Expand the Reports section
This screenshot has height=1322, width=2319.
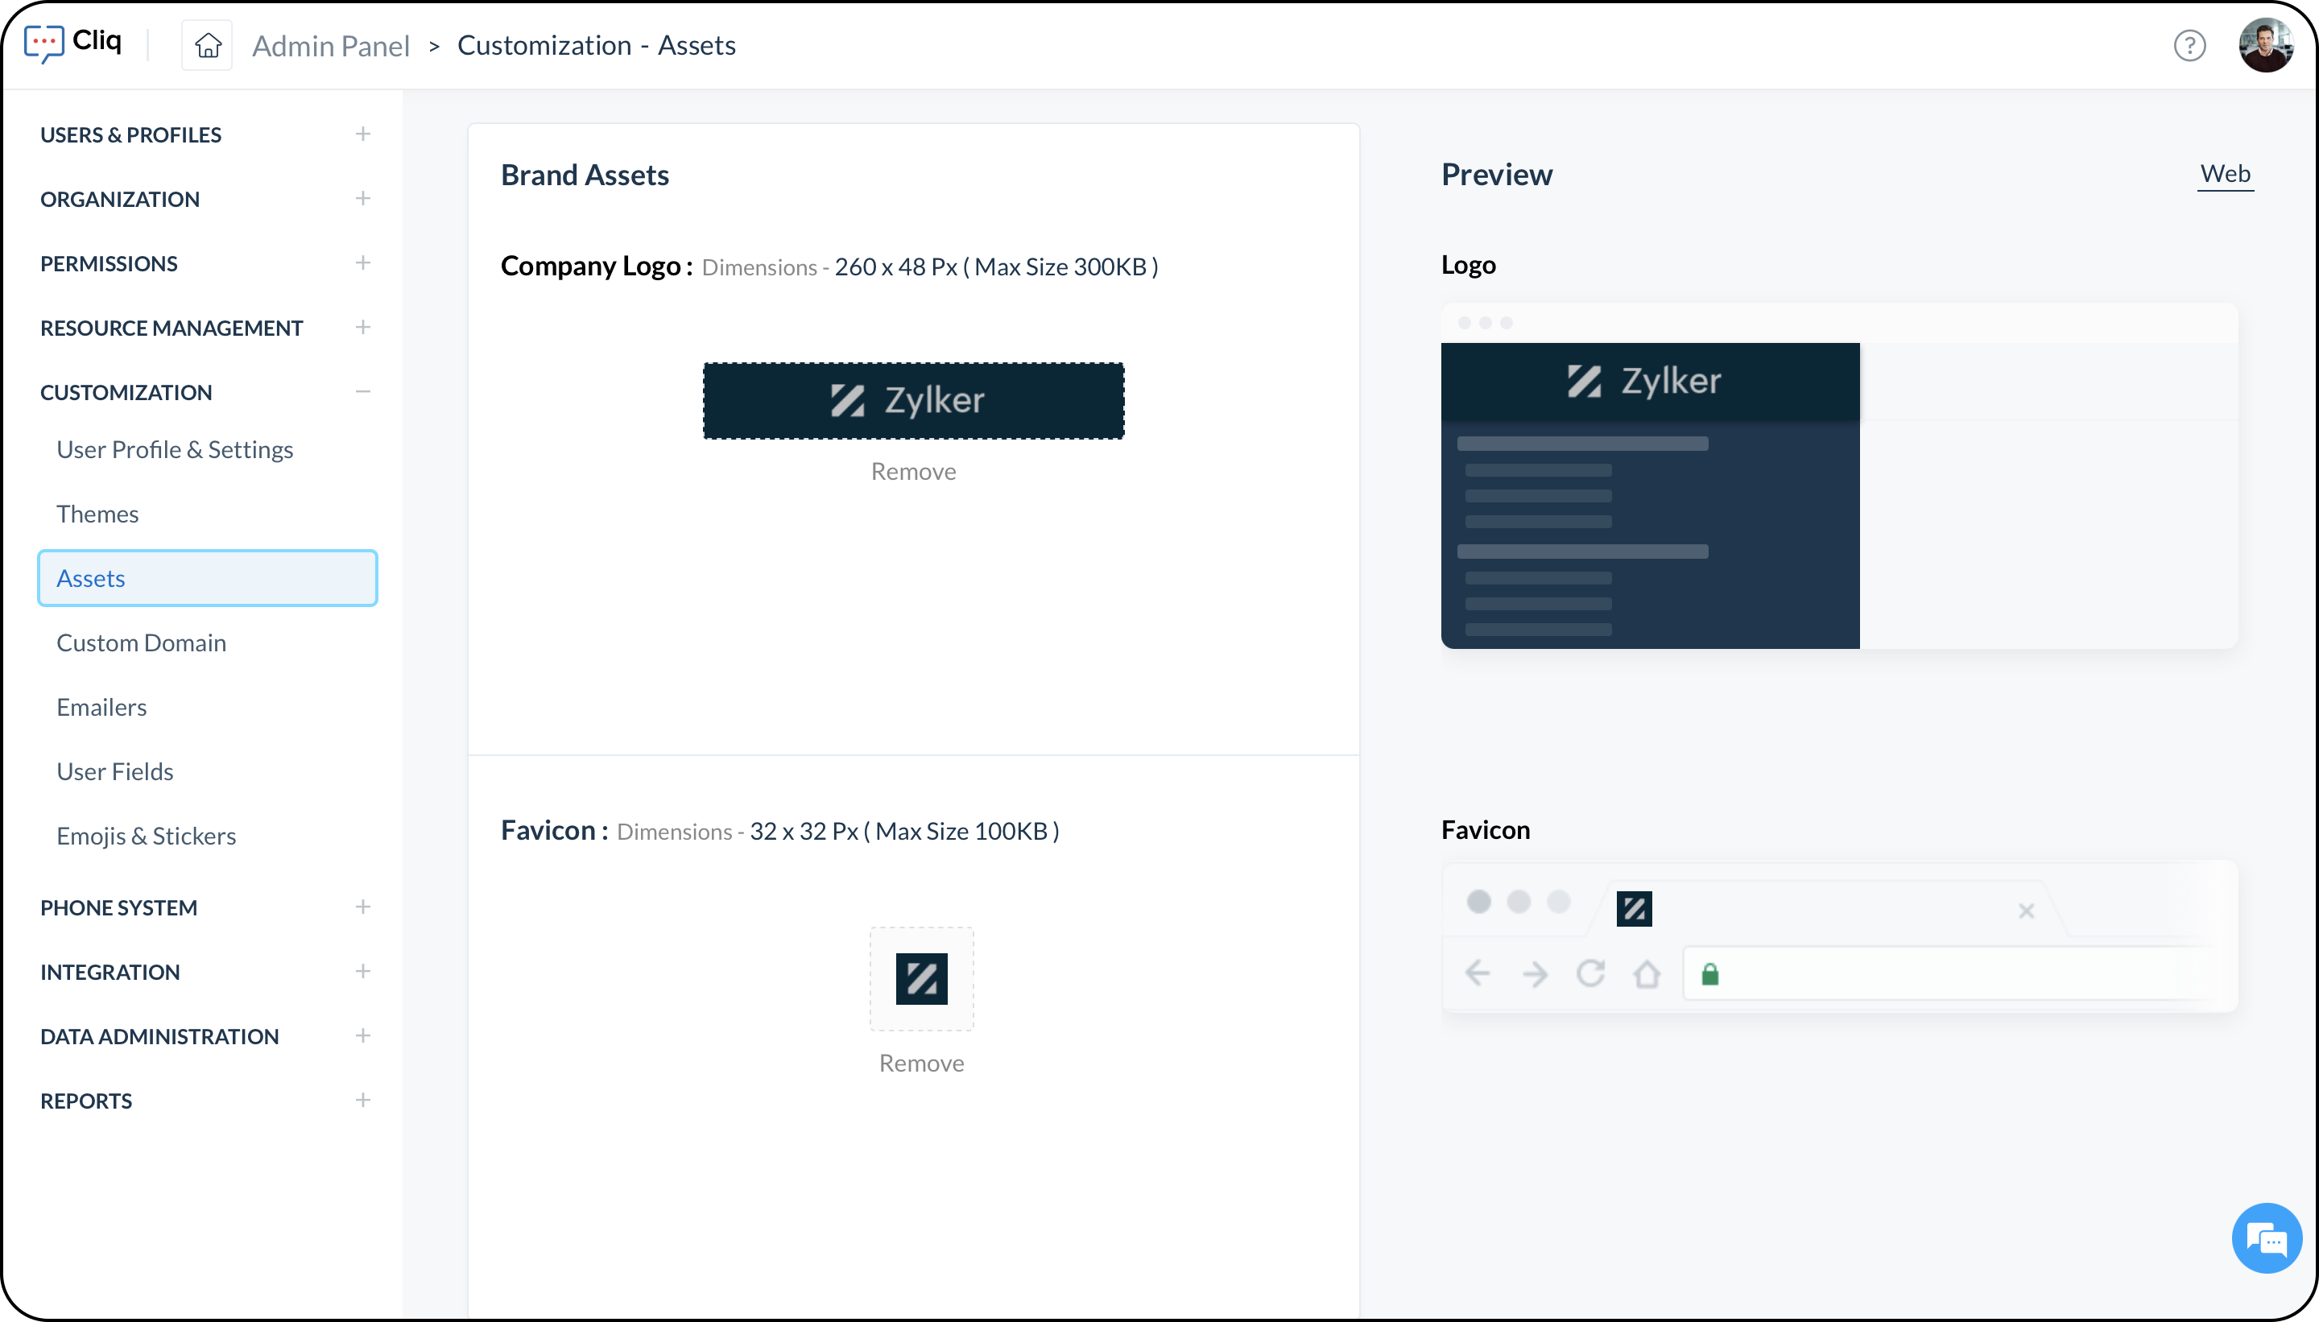[362, 1101]
